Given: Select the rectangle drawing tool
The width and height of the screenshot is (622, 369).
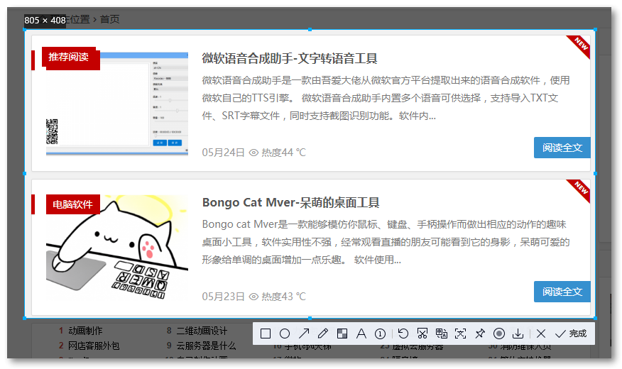Looking at the screenshot, I should (x=266, y=334).
